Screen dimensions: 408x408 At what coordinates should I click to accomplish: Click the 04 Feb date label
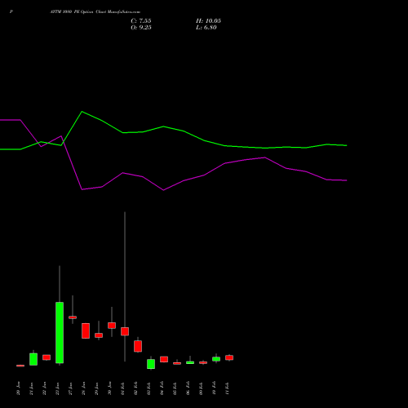pos(162,388)
